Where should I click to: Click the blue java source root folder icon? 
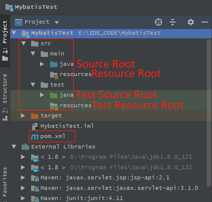coord(54,64)
